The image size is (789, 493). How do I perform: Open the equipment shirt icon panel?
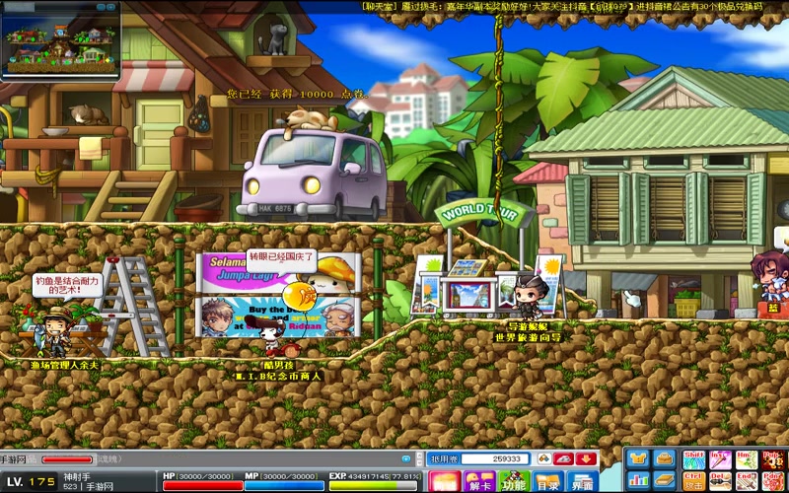[637, 459]
